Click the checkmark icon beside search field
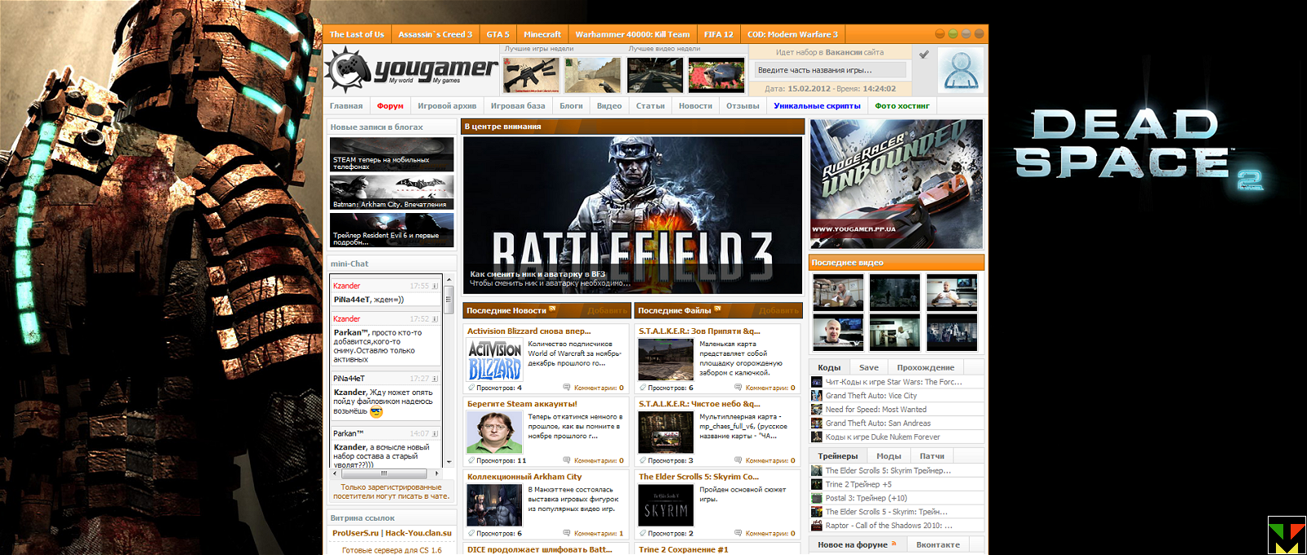 tap(924, 55)
